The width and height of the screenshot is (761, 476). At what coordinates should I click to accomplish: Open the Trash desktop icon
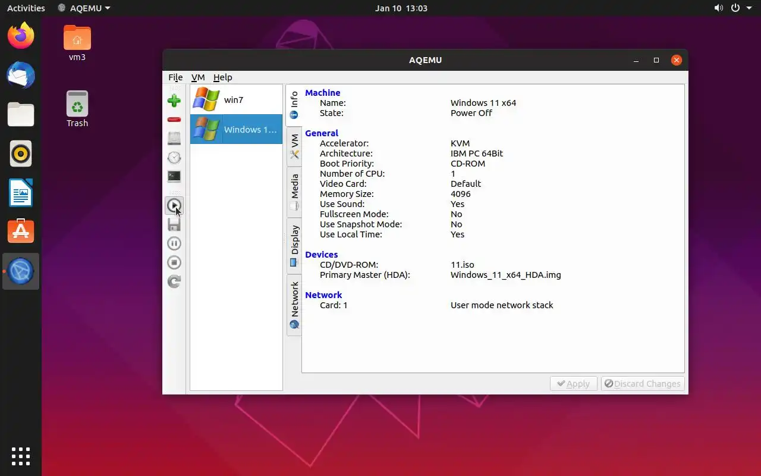coord(77,109)
